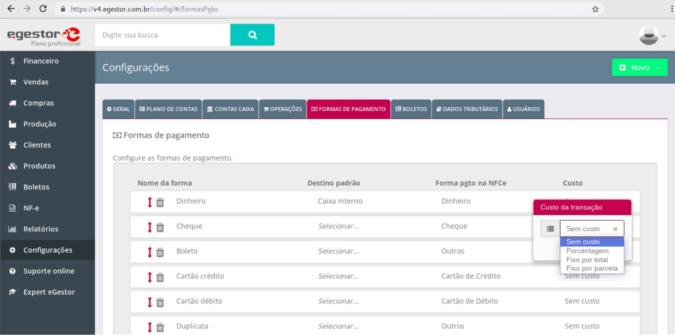The image size is (675, 335).
Task: Choose Fixo por parcela option
Action: pyautogui.click(x=592, y=268)
